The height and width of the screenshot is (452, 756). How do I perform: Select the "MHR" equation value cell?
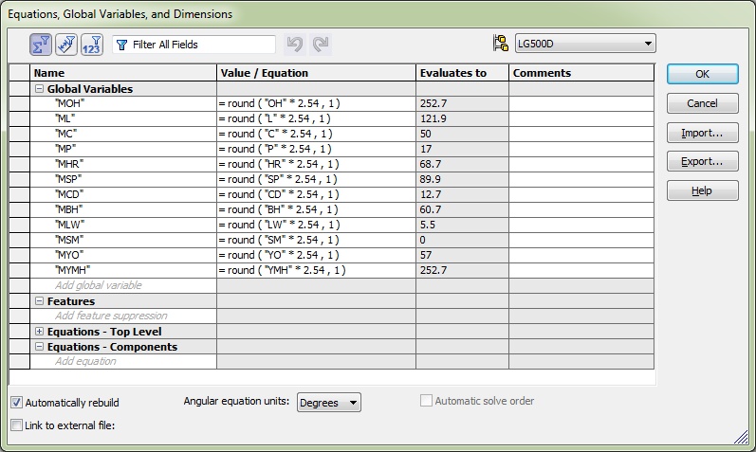click(316, 164)
